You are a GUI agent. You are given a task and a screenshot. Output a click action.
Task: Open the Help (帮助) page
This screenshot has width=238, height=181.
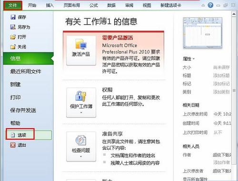click(15, 123)
